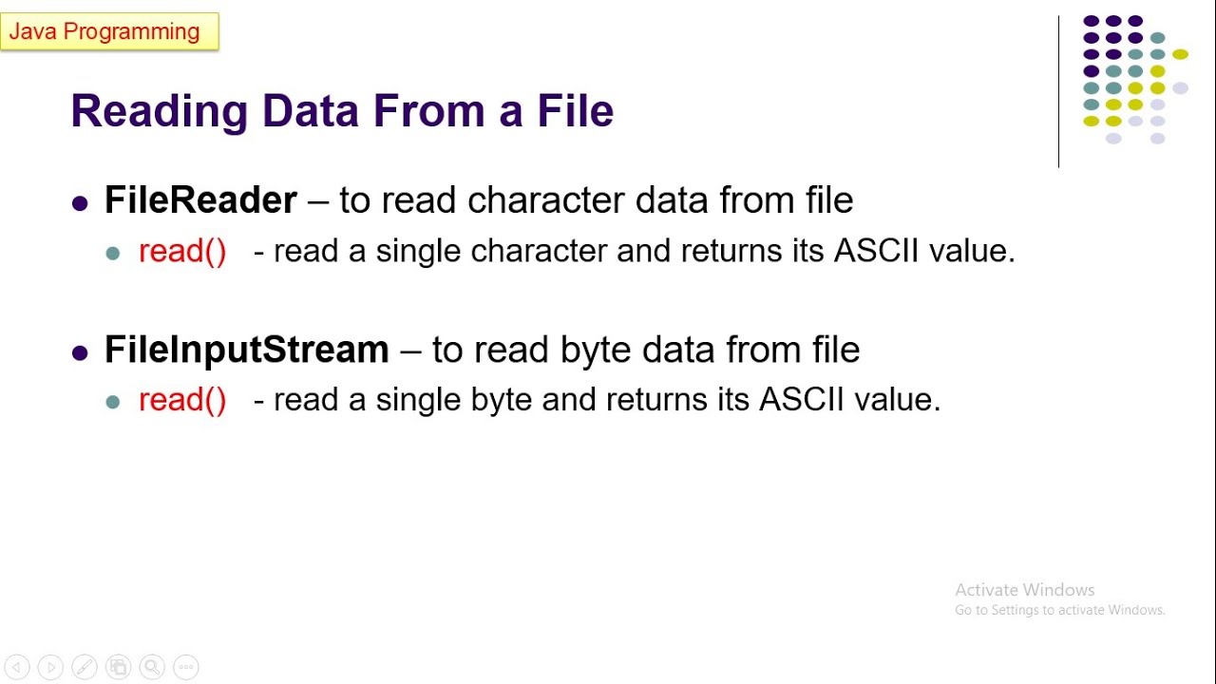Click red read() under FileReader
Viewport: 1216px width, 684px height.
coord(182,251)
